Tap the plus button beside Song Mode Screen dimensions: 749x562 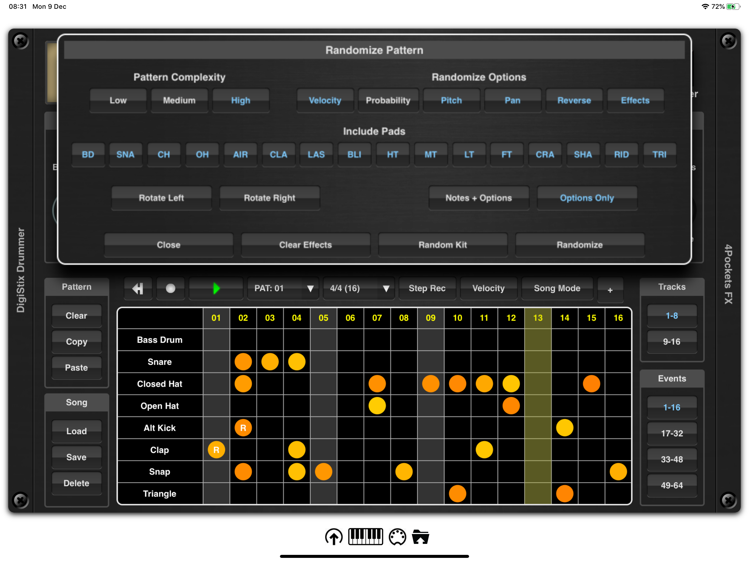pyautogui.click(x=610, y=290)
